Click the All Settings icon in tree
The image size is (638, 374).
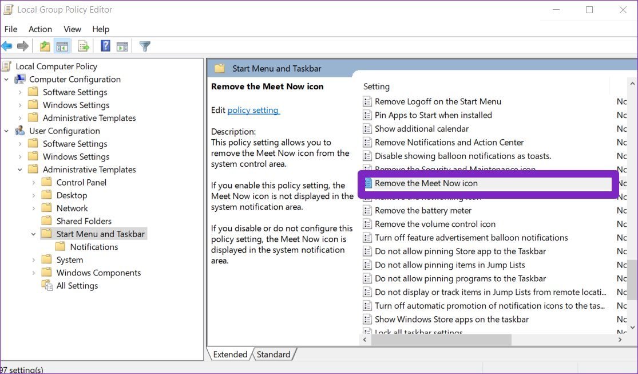(47, 286)
